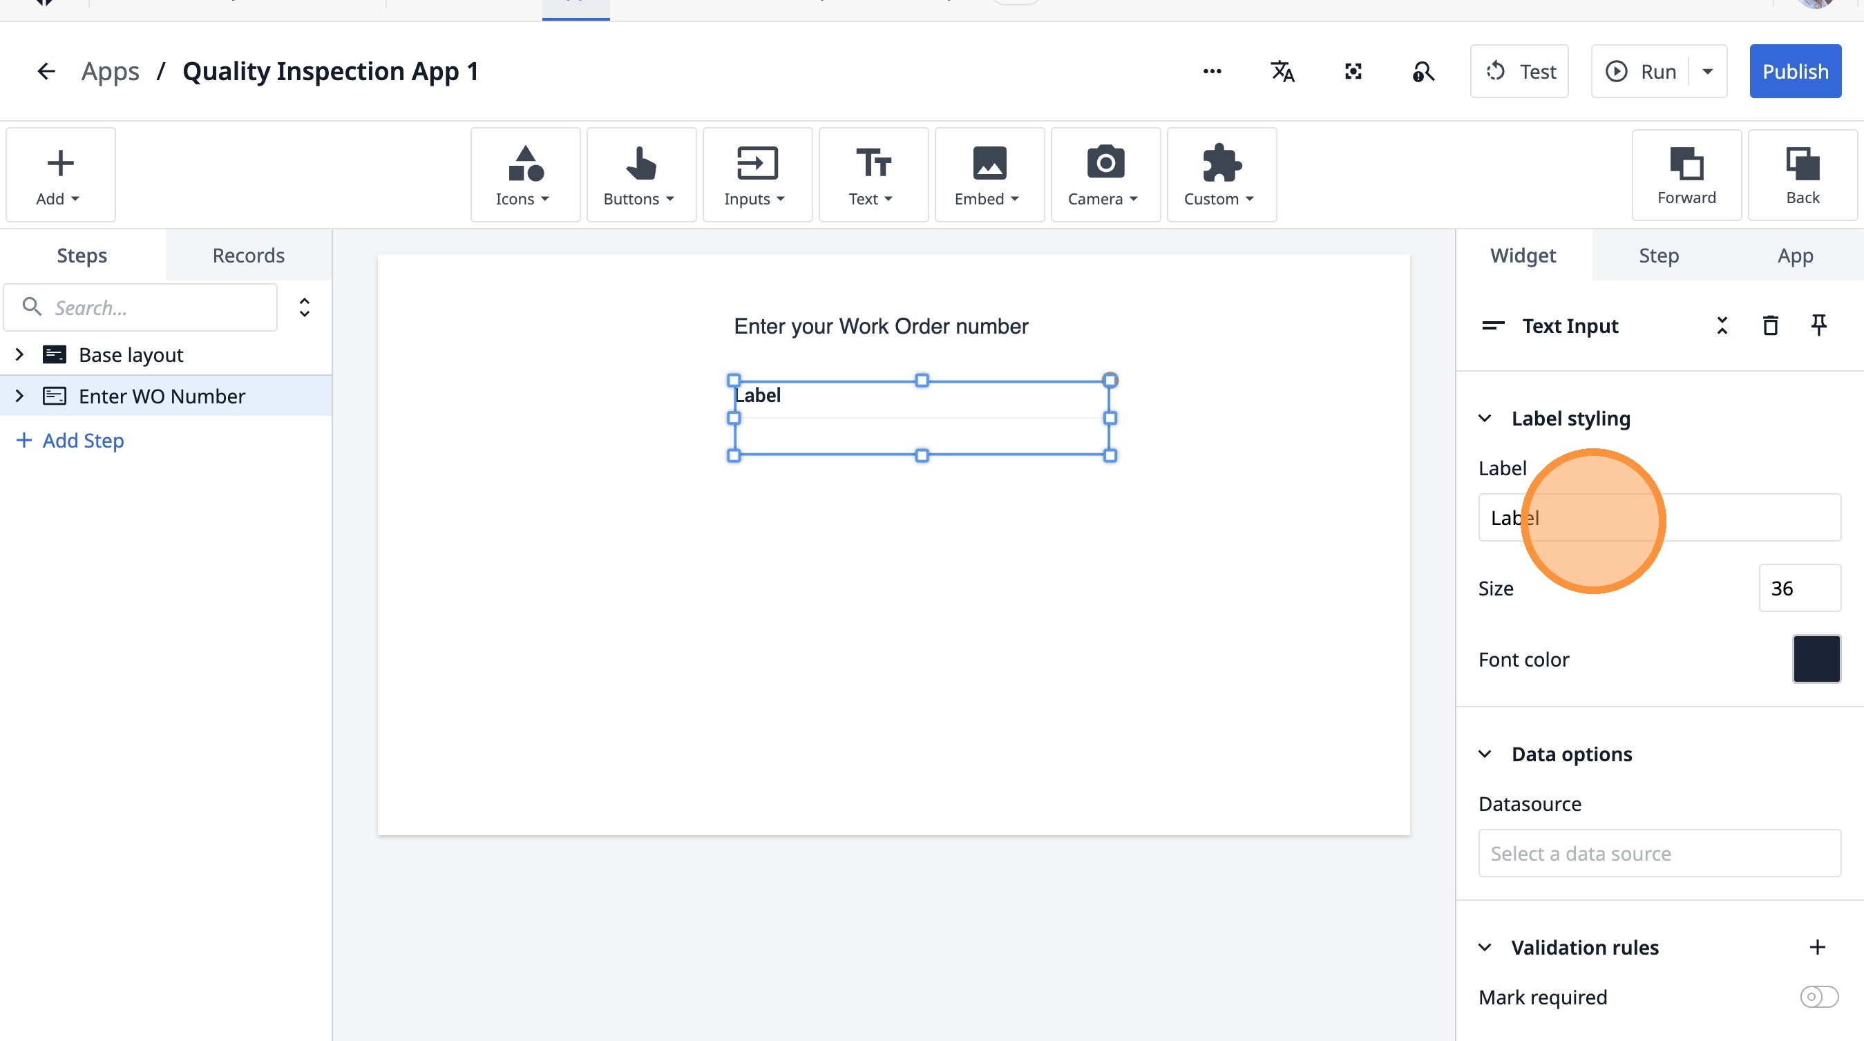Collapse the Label styling section
Image resolution: width=1864 pixels, height=1041 pixels.
(x=1485, y=418)
